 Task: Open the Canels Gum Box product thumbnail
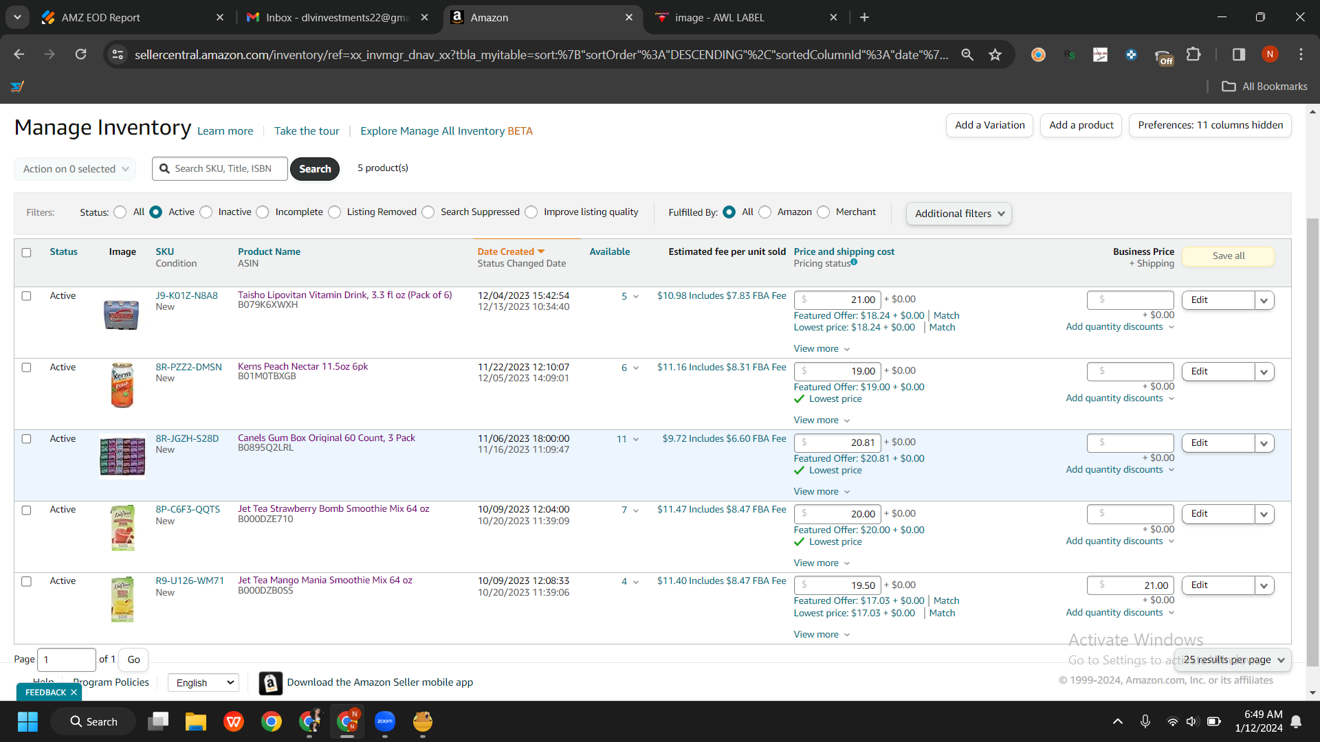pos(122,457)
